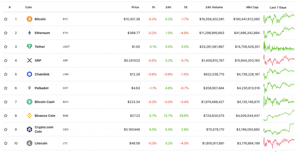Open the Tether coin page link
The width and height of the screenshot is (297, 152).
click(x=40, y=47)
